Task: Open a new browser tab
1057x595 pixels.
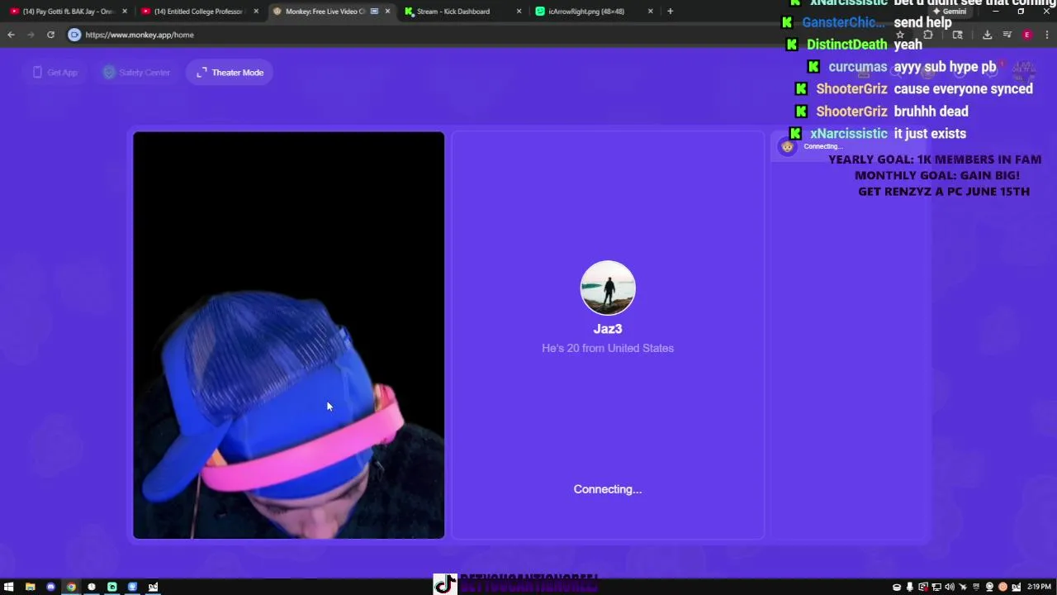Action: click(671, 12)
